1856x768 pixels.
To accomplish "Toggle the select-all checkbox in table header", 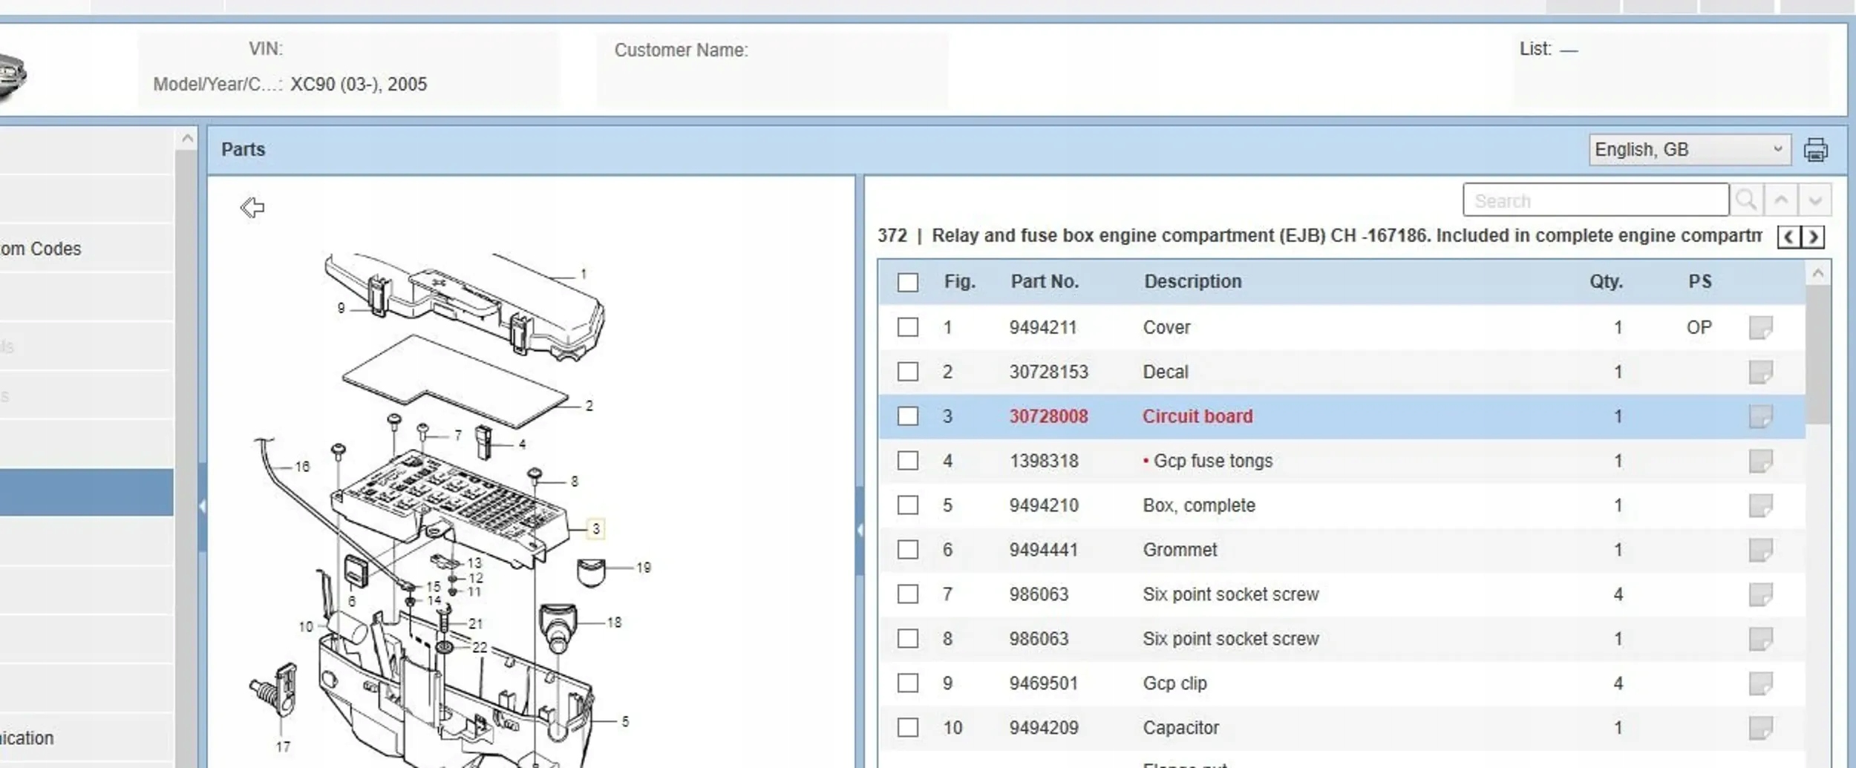I will point(907,283).
